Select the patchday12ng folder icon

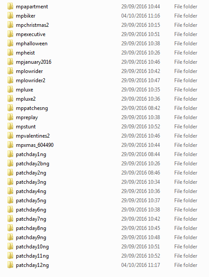[x=10, y=265]
